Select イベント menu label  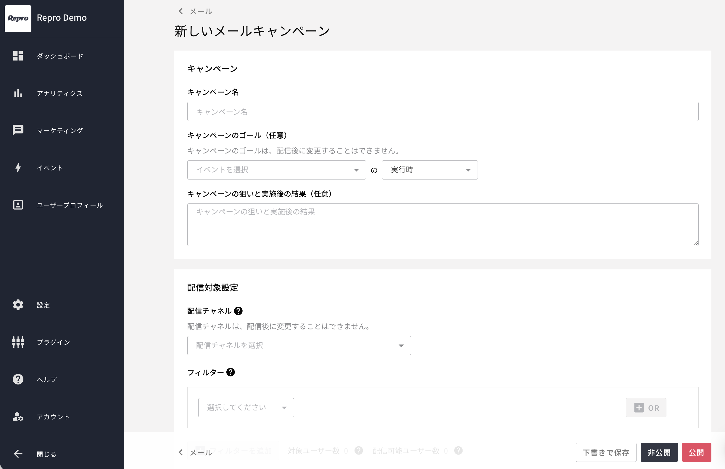coord(50,168)
